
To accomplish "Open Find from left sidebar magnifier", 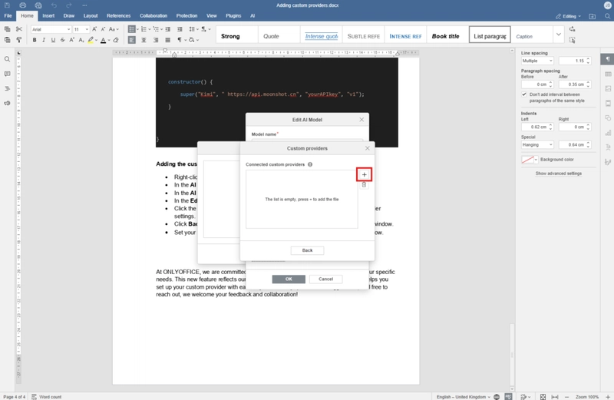I will pos(7,59).
